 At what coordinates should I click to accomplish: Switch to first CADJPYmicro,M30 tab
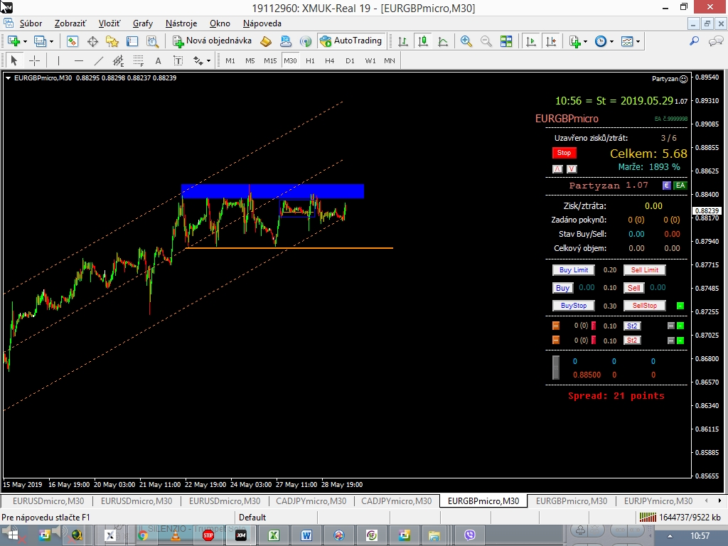pos(311,501)
